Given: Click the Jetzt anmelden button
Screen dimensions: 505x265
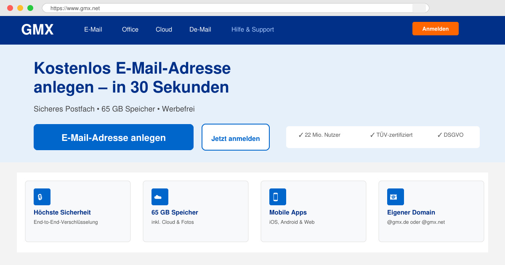Looking at the screenshot, I should pyautogui.click(x=236, y=137).
